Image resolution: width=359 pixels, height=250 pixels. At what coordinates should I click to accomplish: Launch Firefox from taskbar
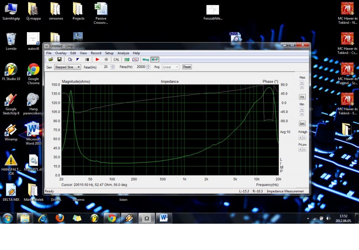[60, 218]
